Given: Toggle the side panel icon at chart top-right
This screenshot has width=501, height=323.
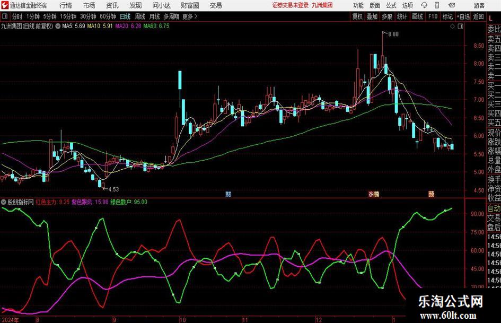Looking at the screenshot, I should point(460,27).
